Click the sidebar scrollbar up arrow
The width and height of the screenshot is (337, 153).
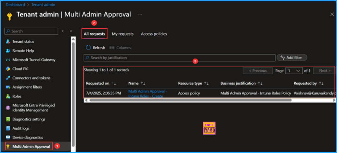(x=73, y=39)
